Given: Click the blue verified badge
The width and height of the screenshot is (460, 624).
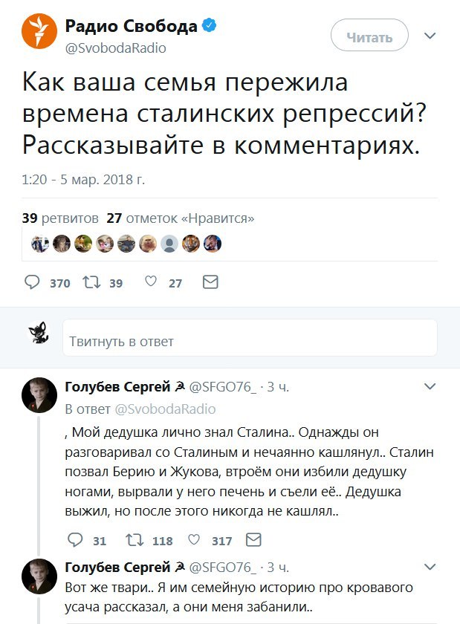Looking at the screenshot, I should click(210, 27).
